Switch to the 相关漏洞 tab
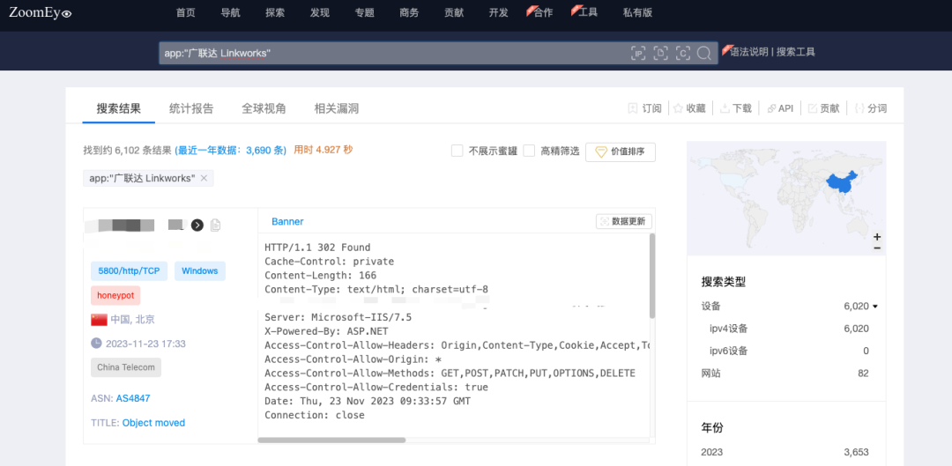952x466 pixels. click(337, 108)
